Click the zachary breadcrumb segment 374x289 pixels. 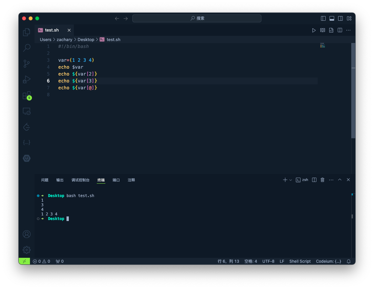(65, 39)
